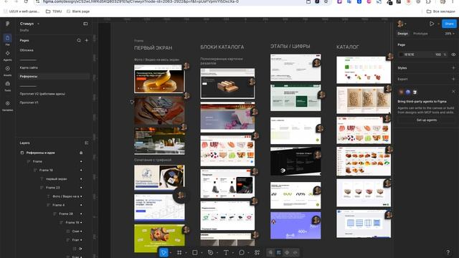This screenshot has width=459, height=258.
Task: Open the user avatar dropdown
Action: pyautogui.click(x=402, y=24)
